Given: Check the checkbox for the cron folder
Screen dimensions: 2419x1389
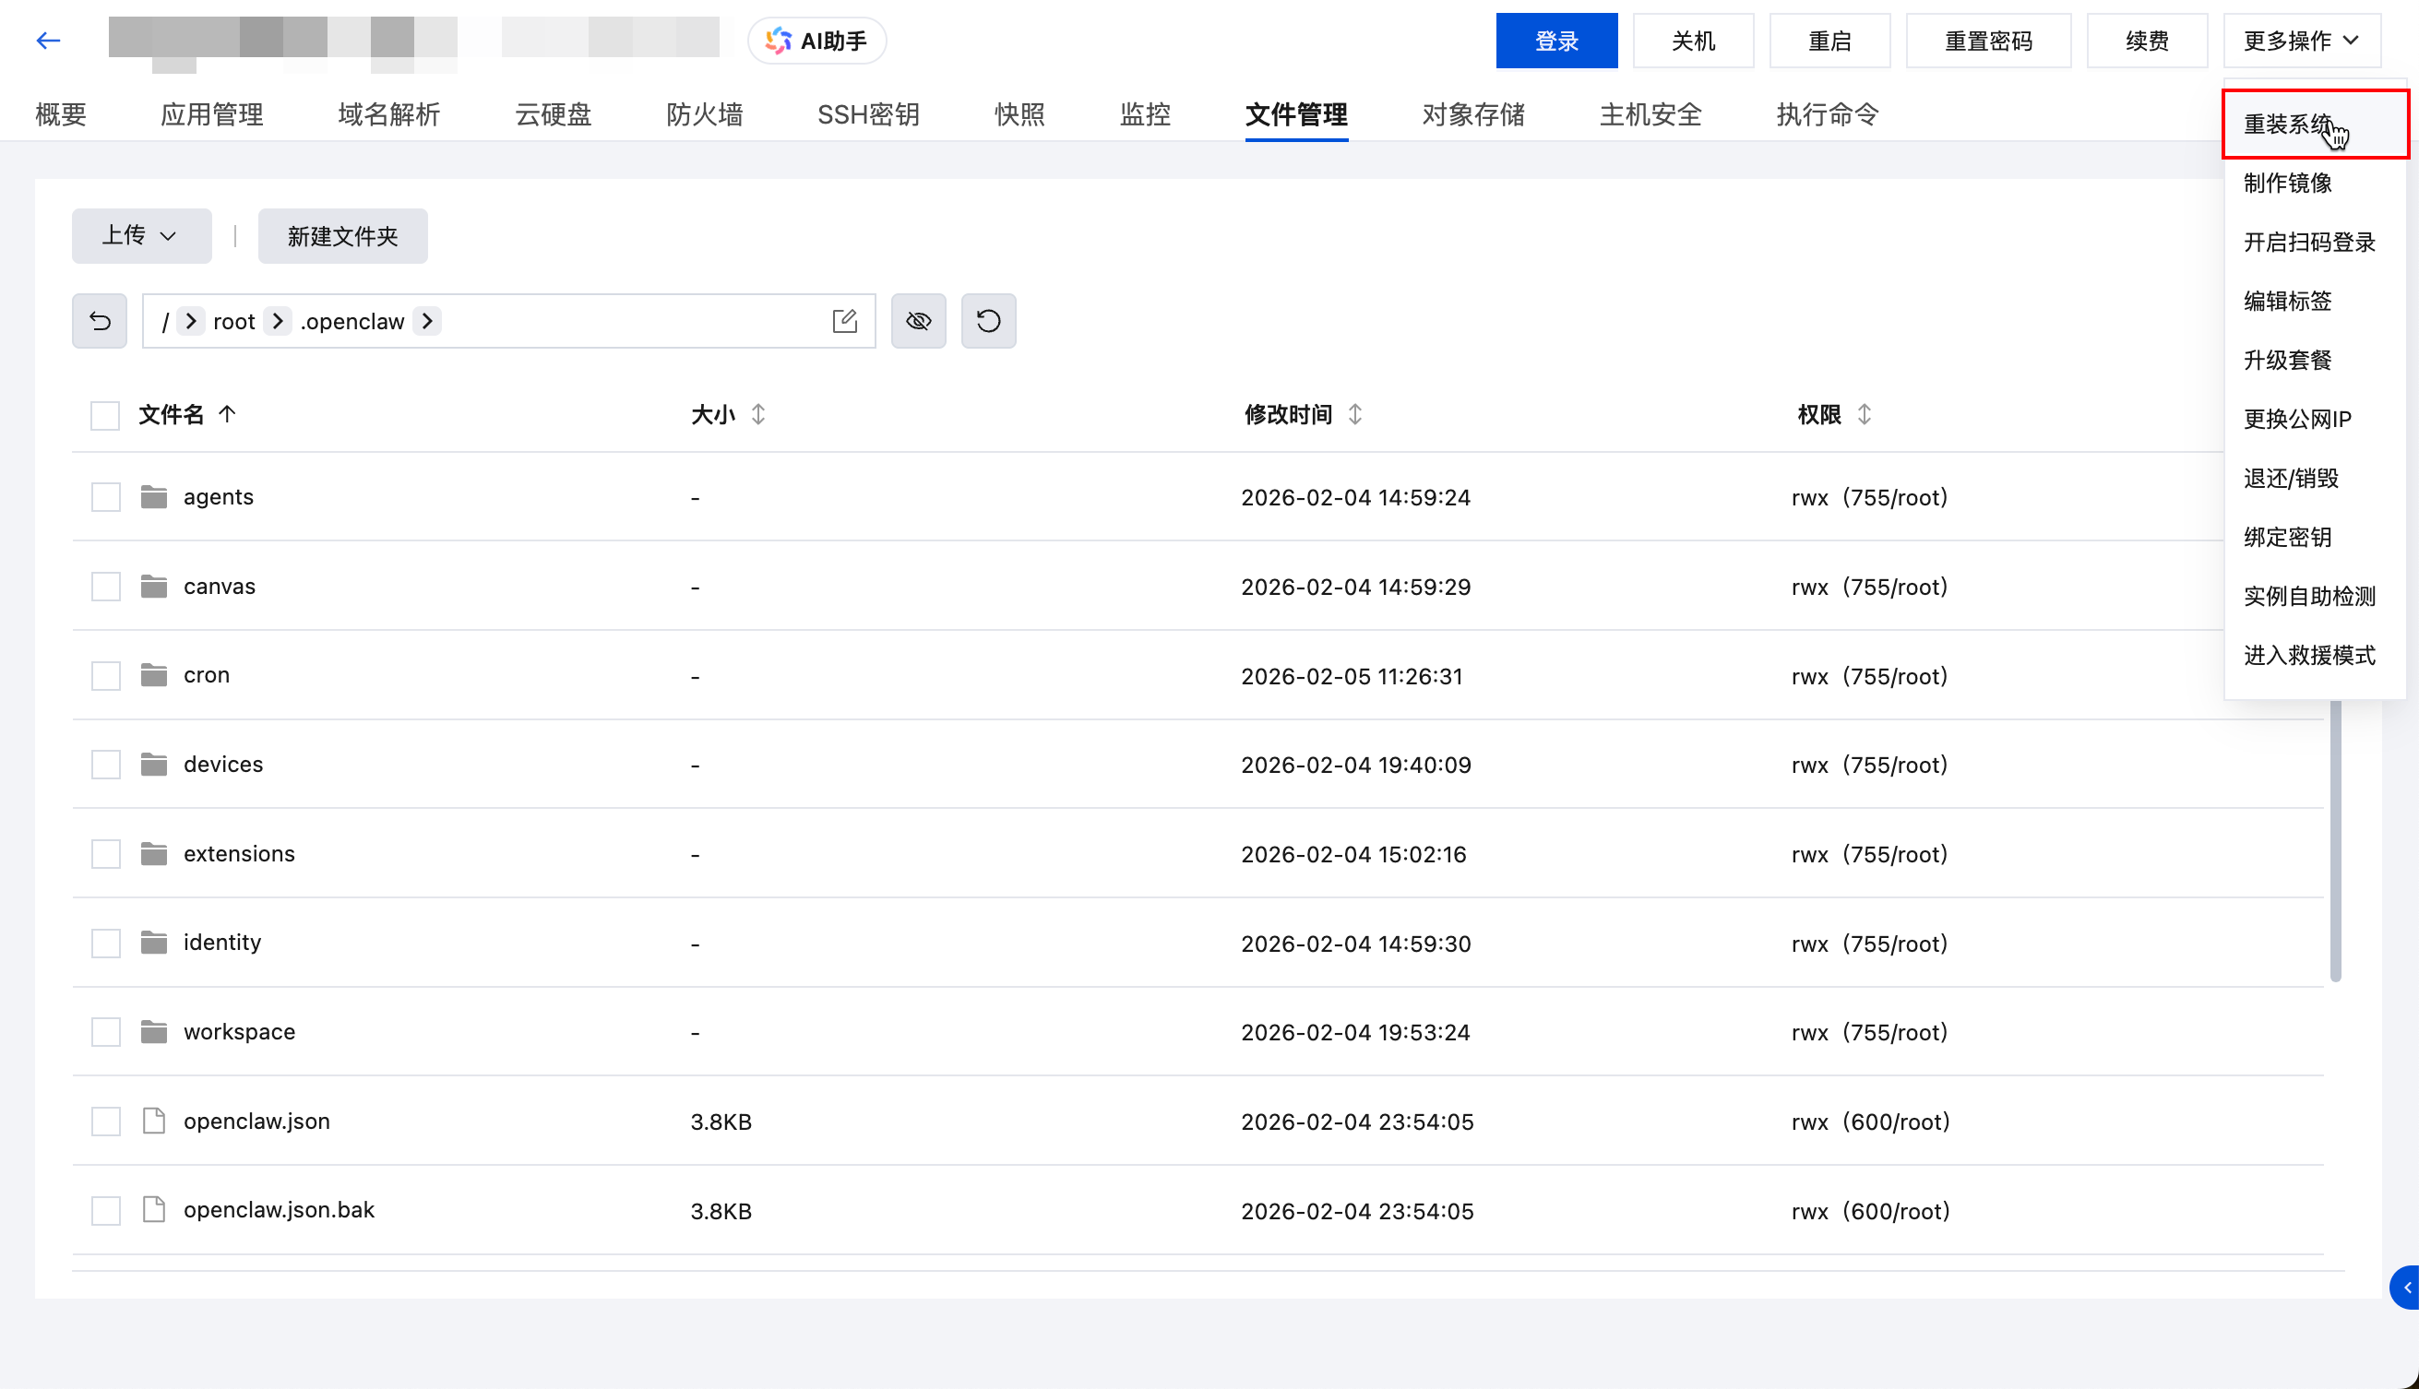Looking at the screenshot, I should (105, 674).
